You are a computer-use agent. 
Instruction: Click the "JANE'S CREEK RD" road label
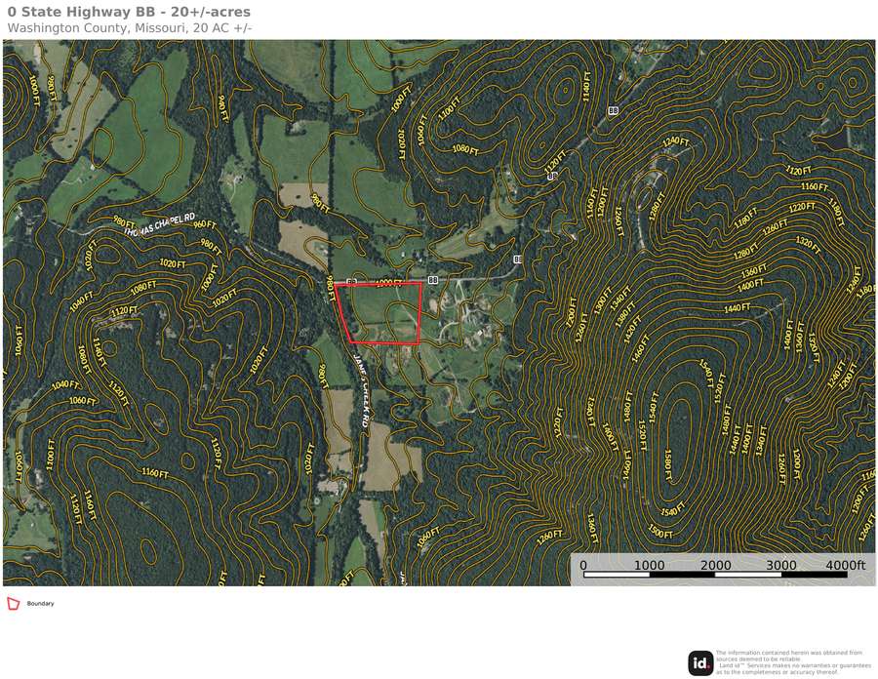click(361, 391)
